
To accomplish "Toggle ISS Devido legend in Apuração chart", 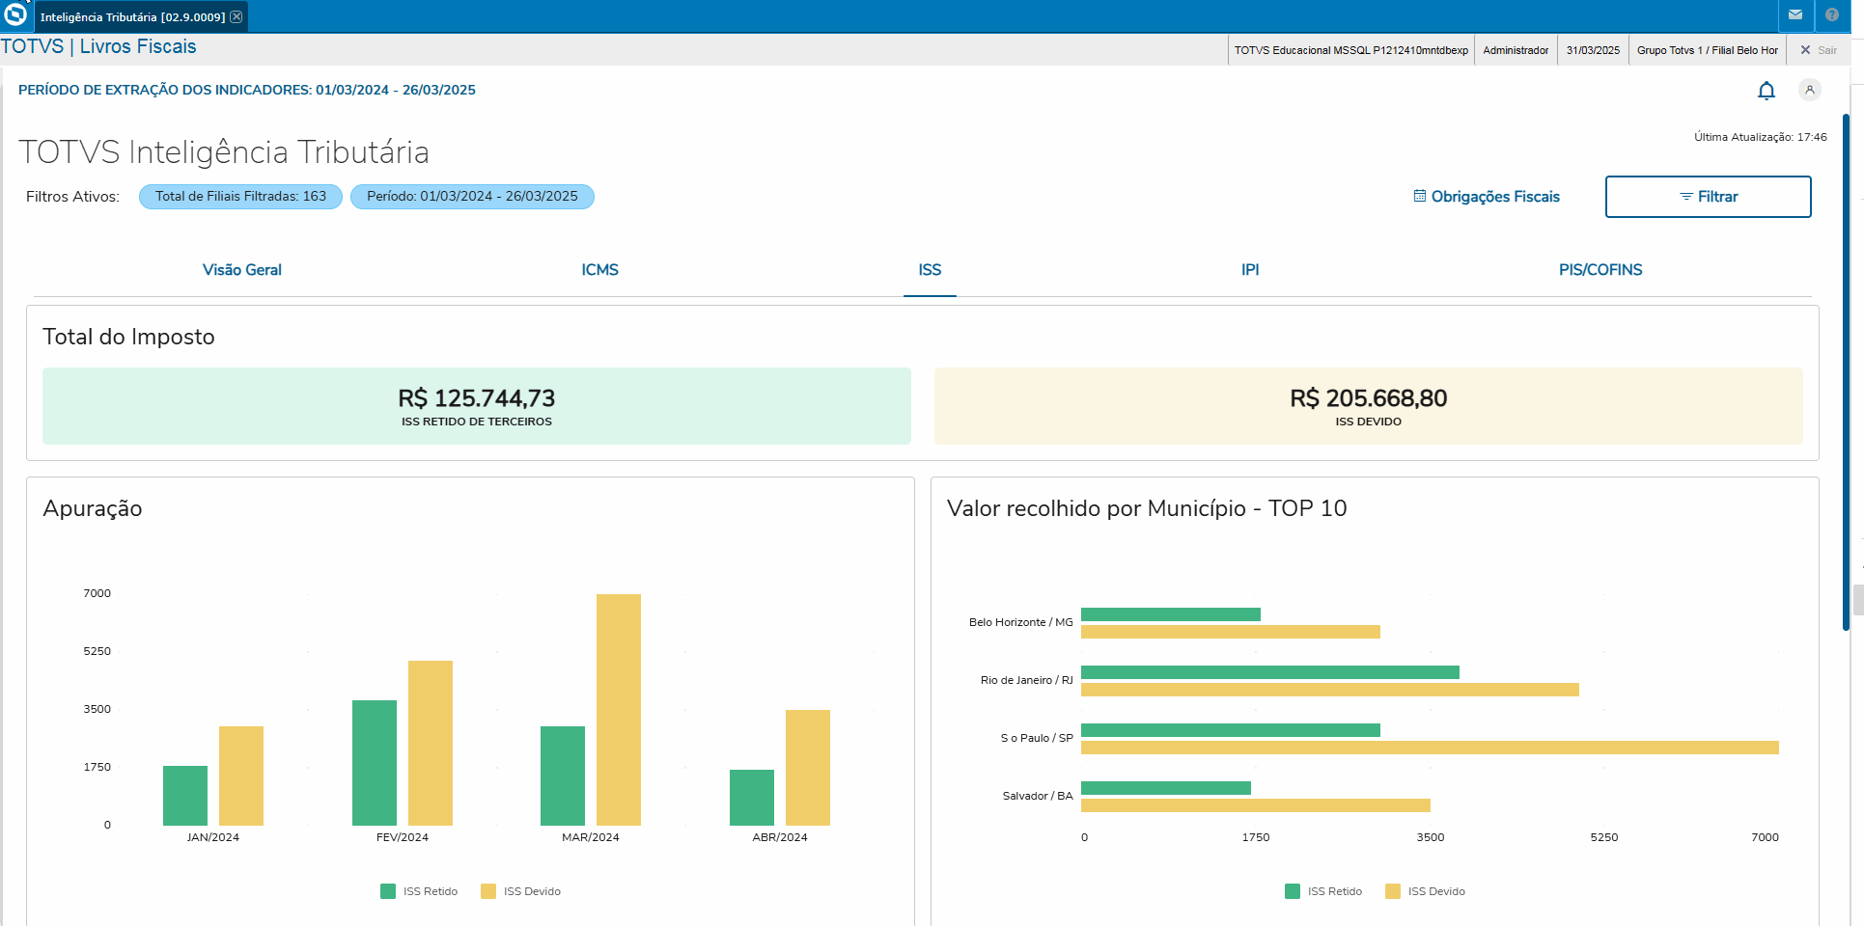I will click(x=520, y=891).
